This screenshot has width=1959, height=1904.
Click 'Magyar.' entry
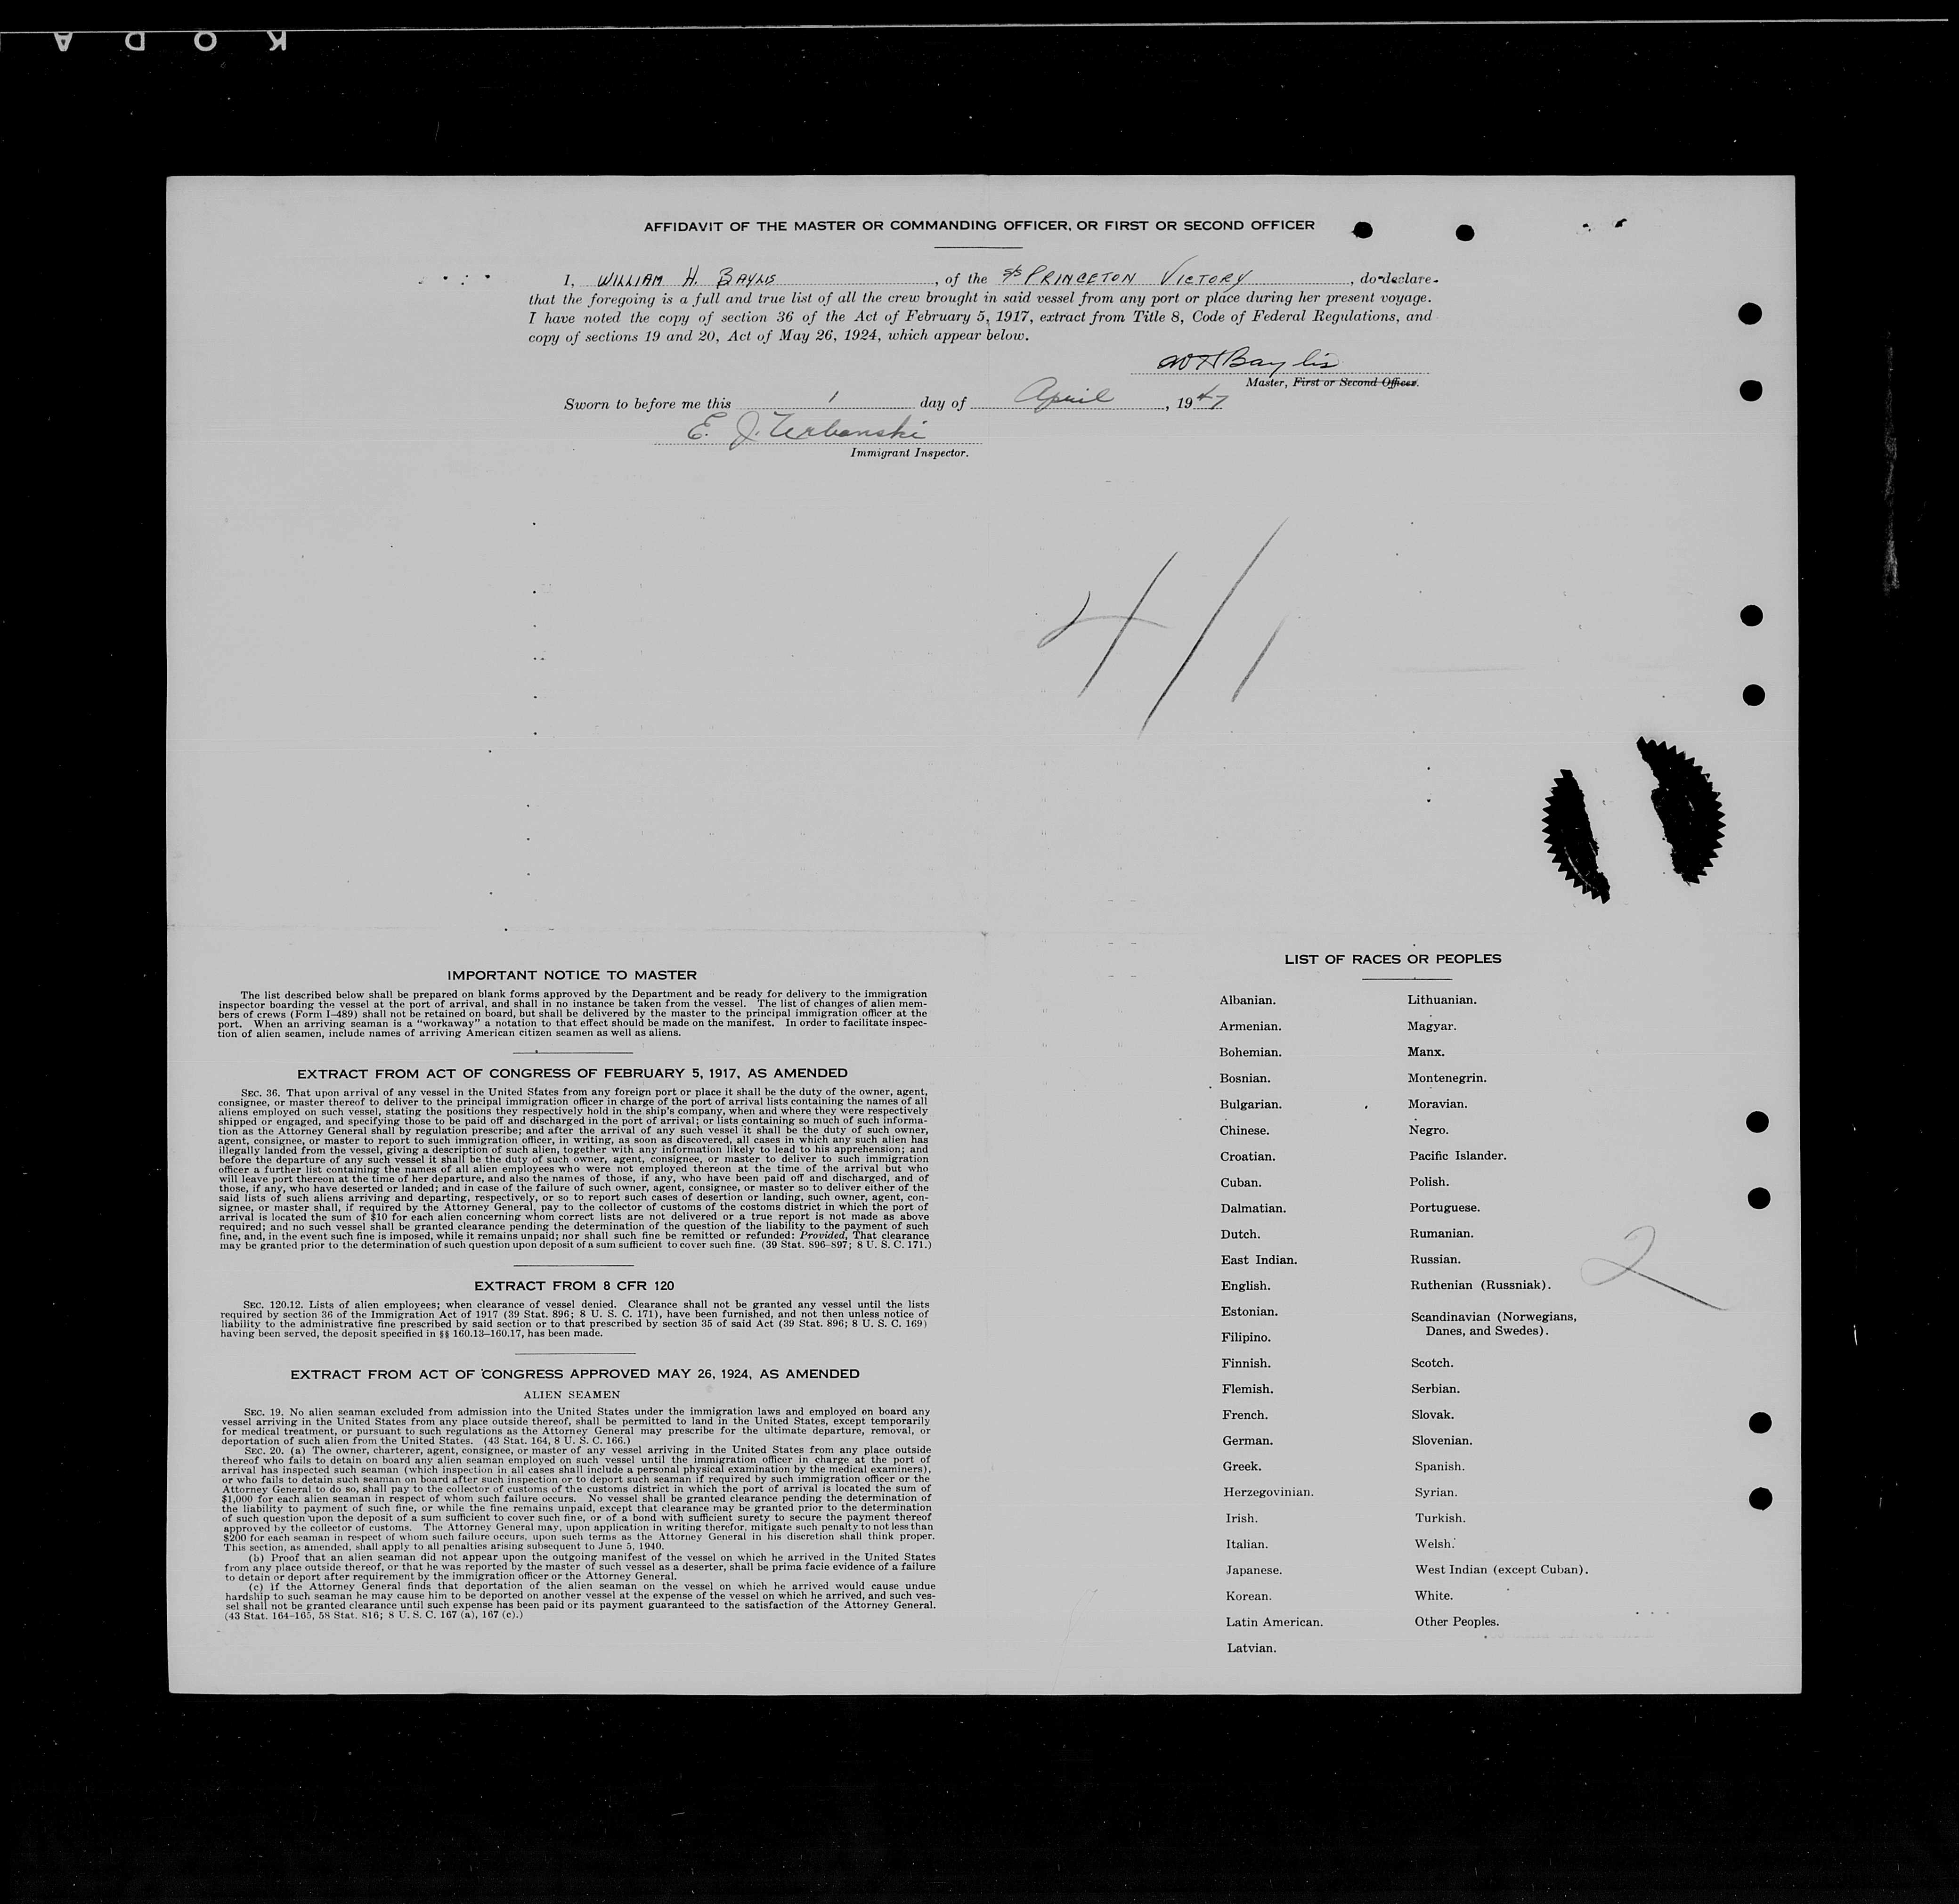tap(1431, 1026)
